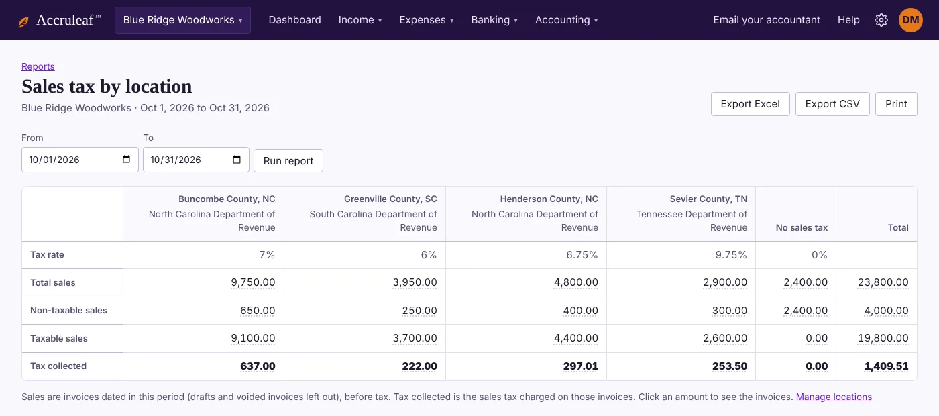Screen dimensions: 939x416
Task: Expand the Expenses menu
Action: [427, 20]
